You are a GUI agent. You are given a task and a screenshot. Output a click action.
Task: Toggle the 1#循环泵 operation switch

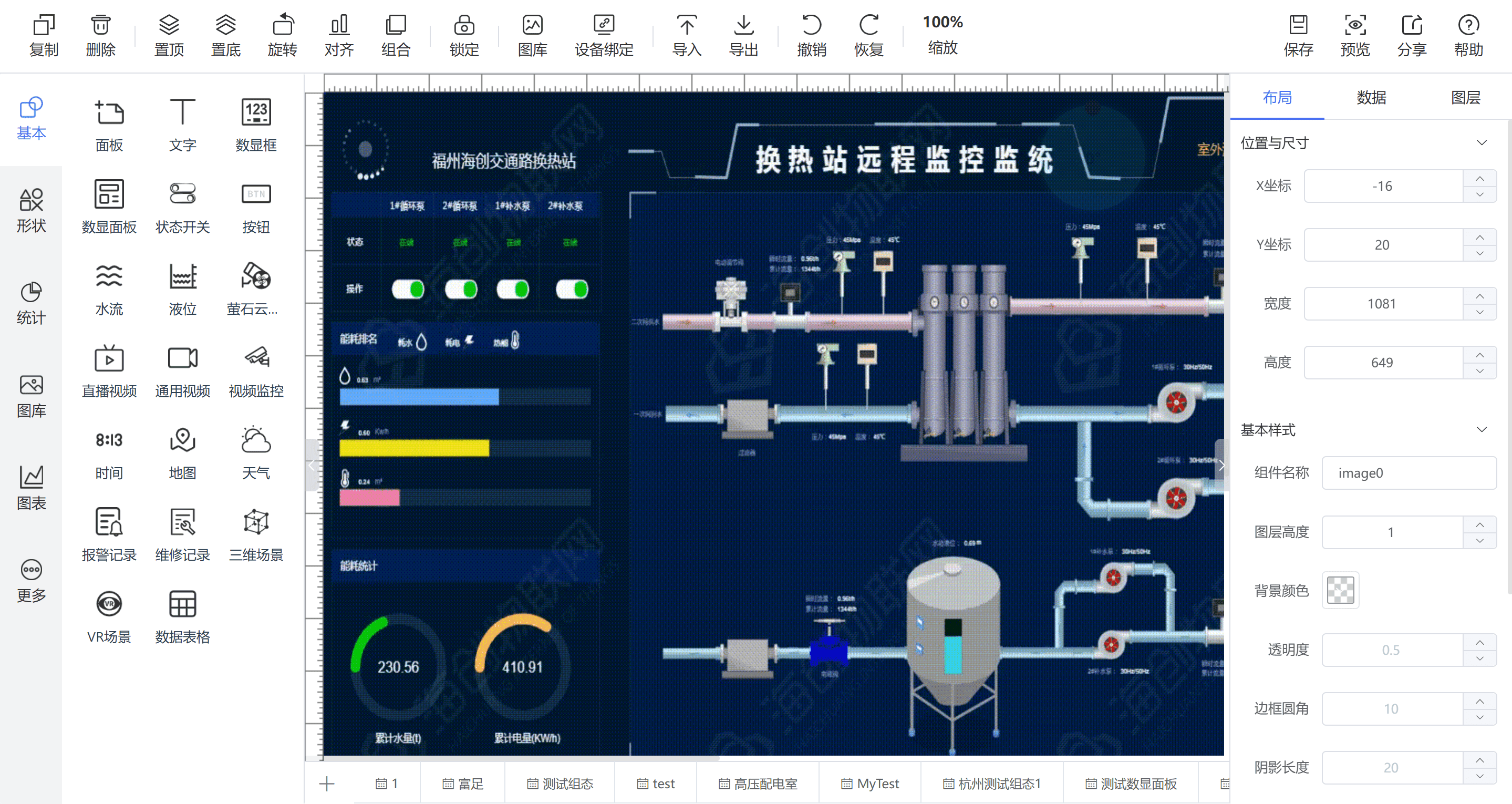(x=408, y=289)
